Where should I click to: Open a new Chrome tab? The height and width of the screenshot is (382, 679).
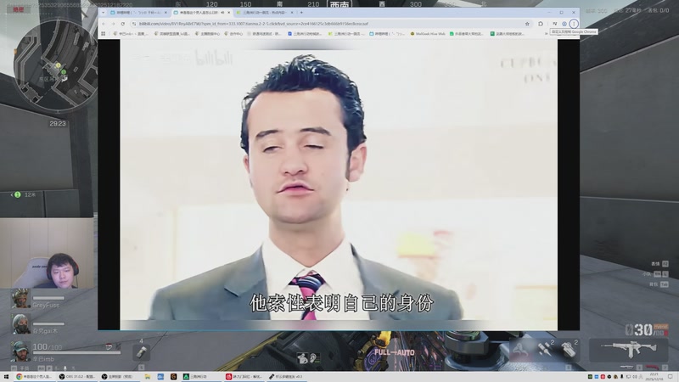(x=301, y=13)
